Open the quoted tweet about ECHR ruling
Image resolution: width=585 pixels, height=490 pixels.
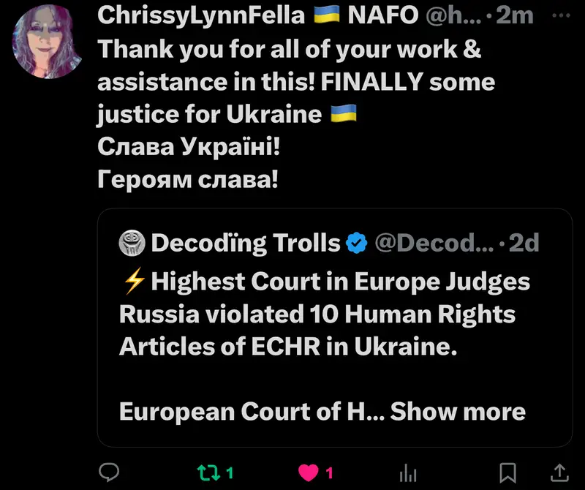click(x=335, y=328)
